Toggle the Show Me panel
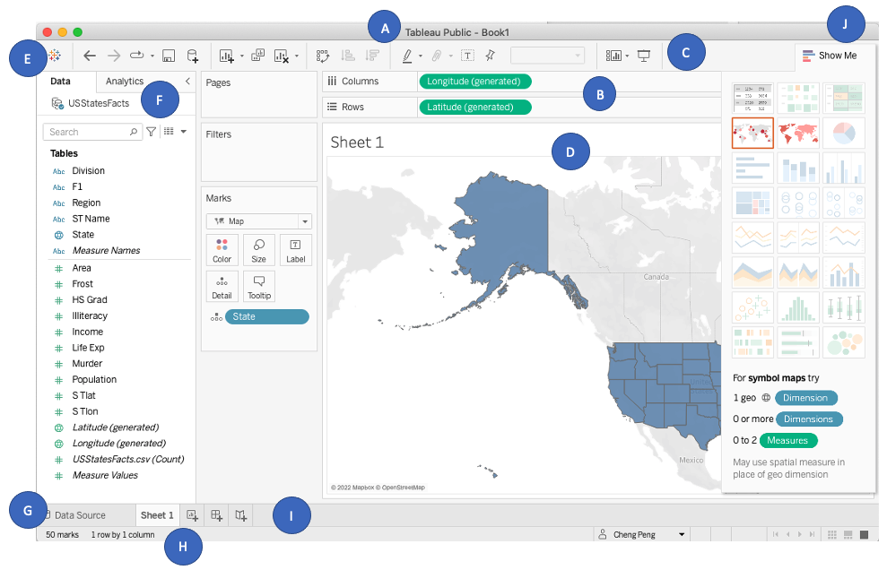The image size is (887, 570). [830, 56]
